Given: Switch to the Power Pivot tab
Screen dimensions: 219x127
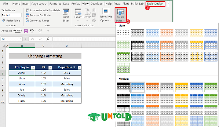Looking at the screenshot, I should tap(121, 4).
